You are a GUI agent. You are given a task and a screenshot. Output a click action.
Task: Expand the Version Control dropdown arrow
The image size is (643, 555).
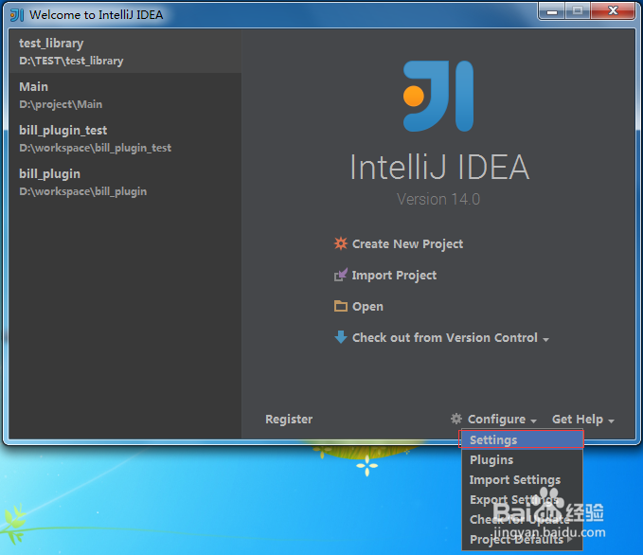[x=545, y=340]
